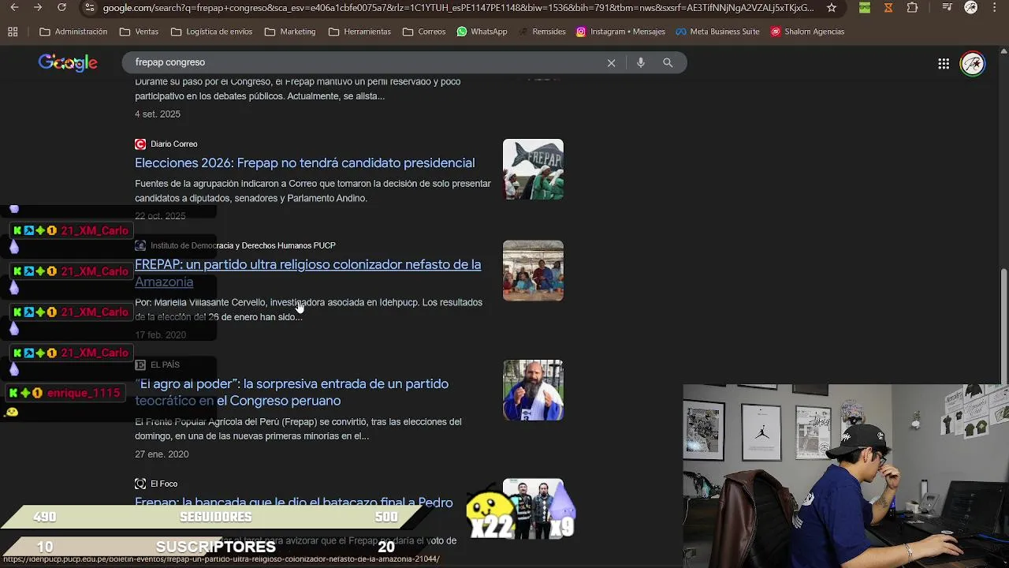Screen dimensions: 1009x568
Task: Click the date 4 set. 2025
Action: (158, 114)
